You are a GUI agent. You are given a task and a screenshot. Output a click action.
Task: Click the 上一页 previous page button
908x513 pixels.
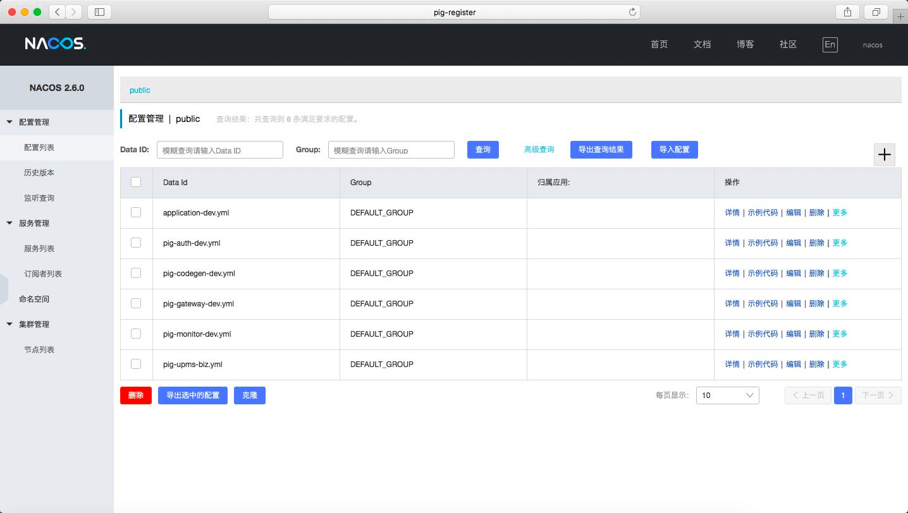tap(808, 395)
